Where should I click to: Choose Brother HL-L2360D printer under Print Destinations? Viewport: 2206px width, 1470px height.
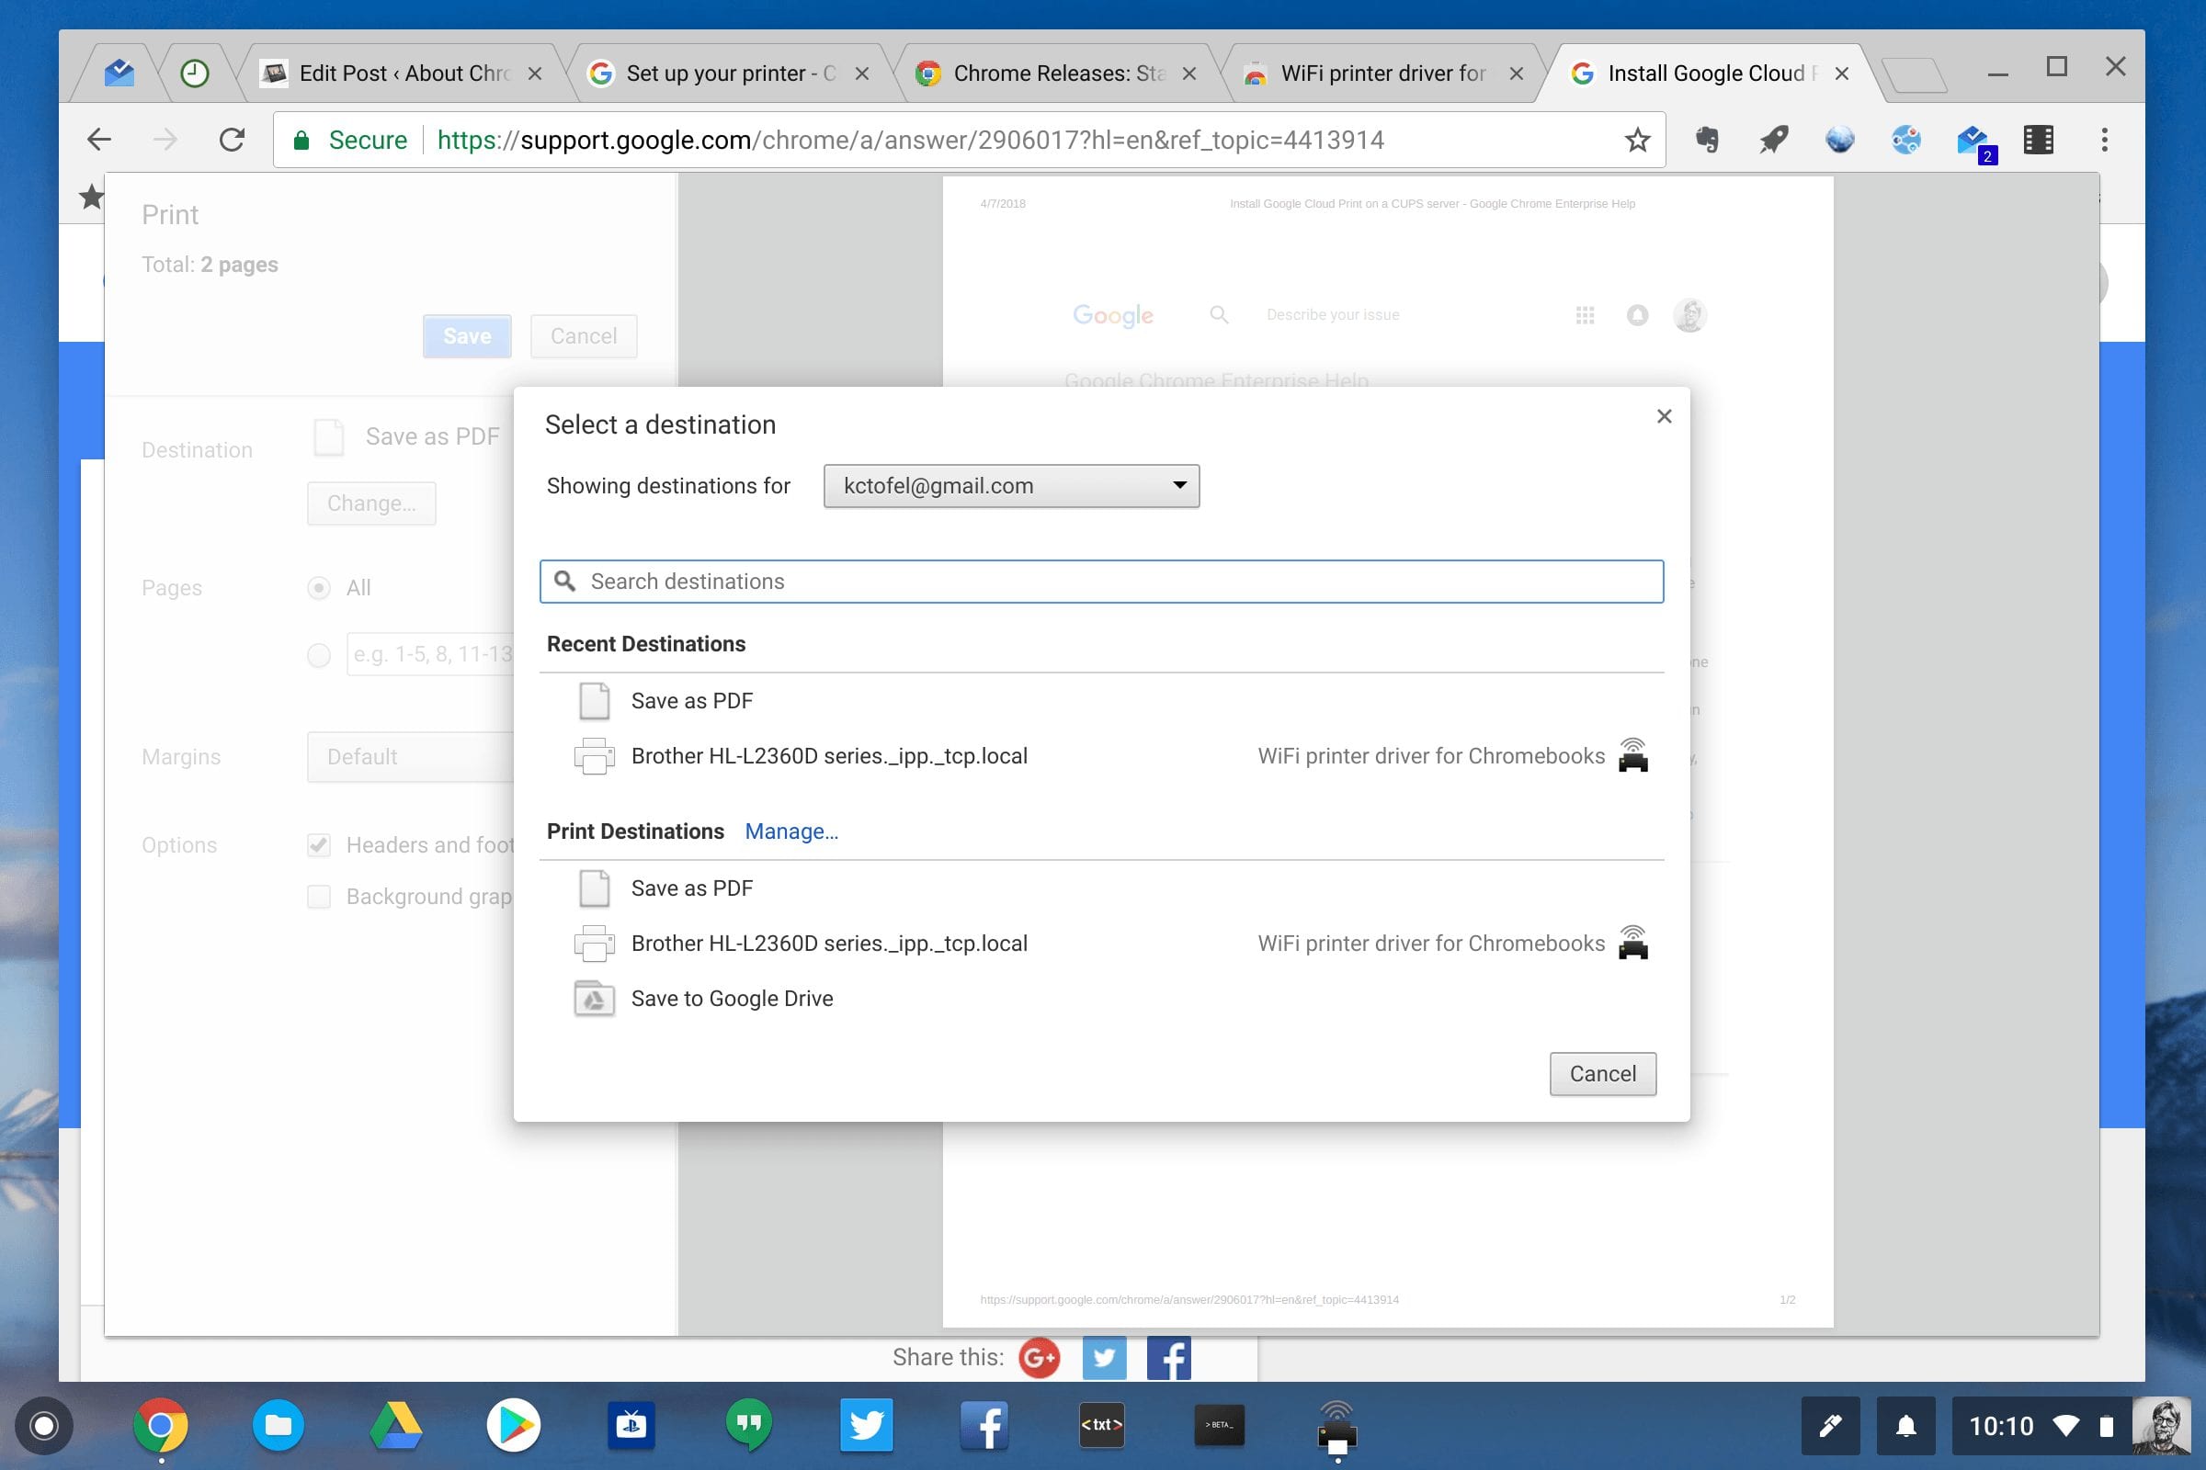tap(1101, 944)
